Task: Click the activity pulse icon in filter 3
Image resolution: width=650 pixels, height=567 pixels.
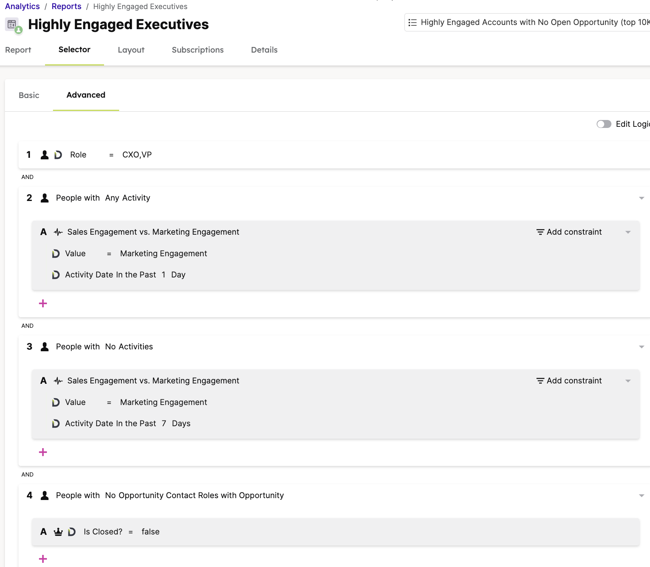Action: 58,381
